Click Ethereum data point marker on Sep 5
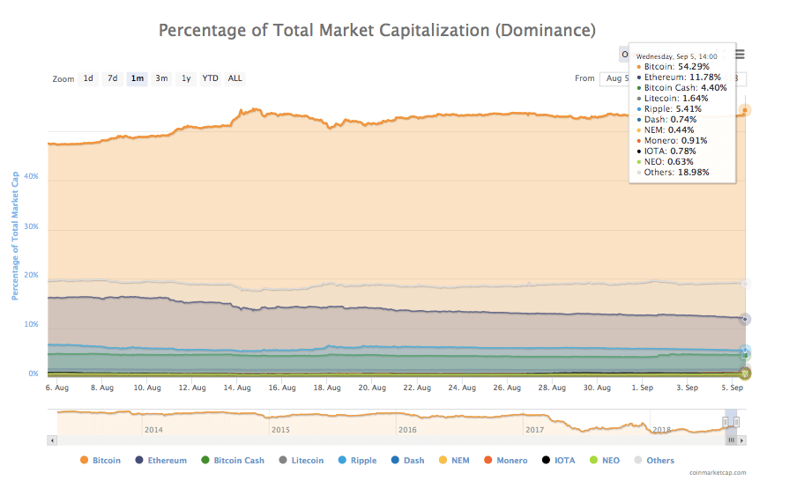The width and height of the screenshot is (789, 488). (745, 319)
